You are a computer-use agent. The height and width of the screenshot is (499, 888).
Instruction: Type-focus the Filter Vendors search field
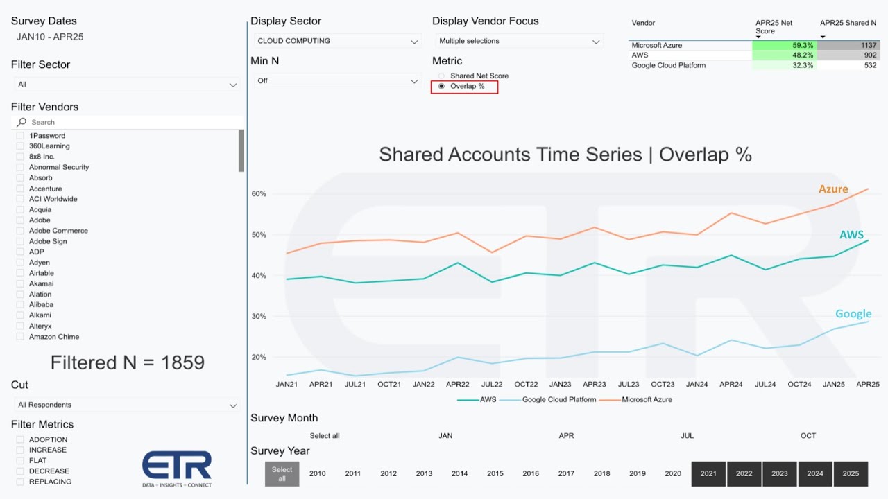point(128,122)
